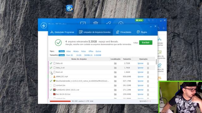Filter file type by Video
Image resolution: width=202 pixels, height=113 pixels.
[x=68, y=51]
